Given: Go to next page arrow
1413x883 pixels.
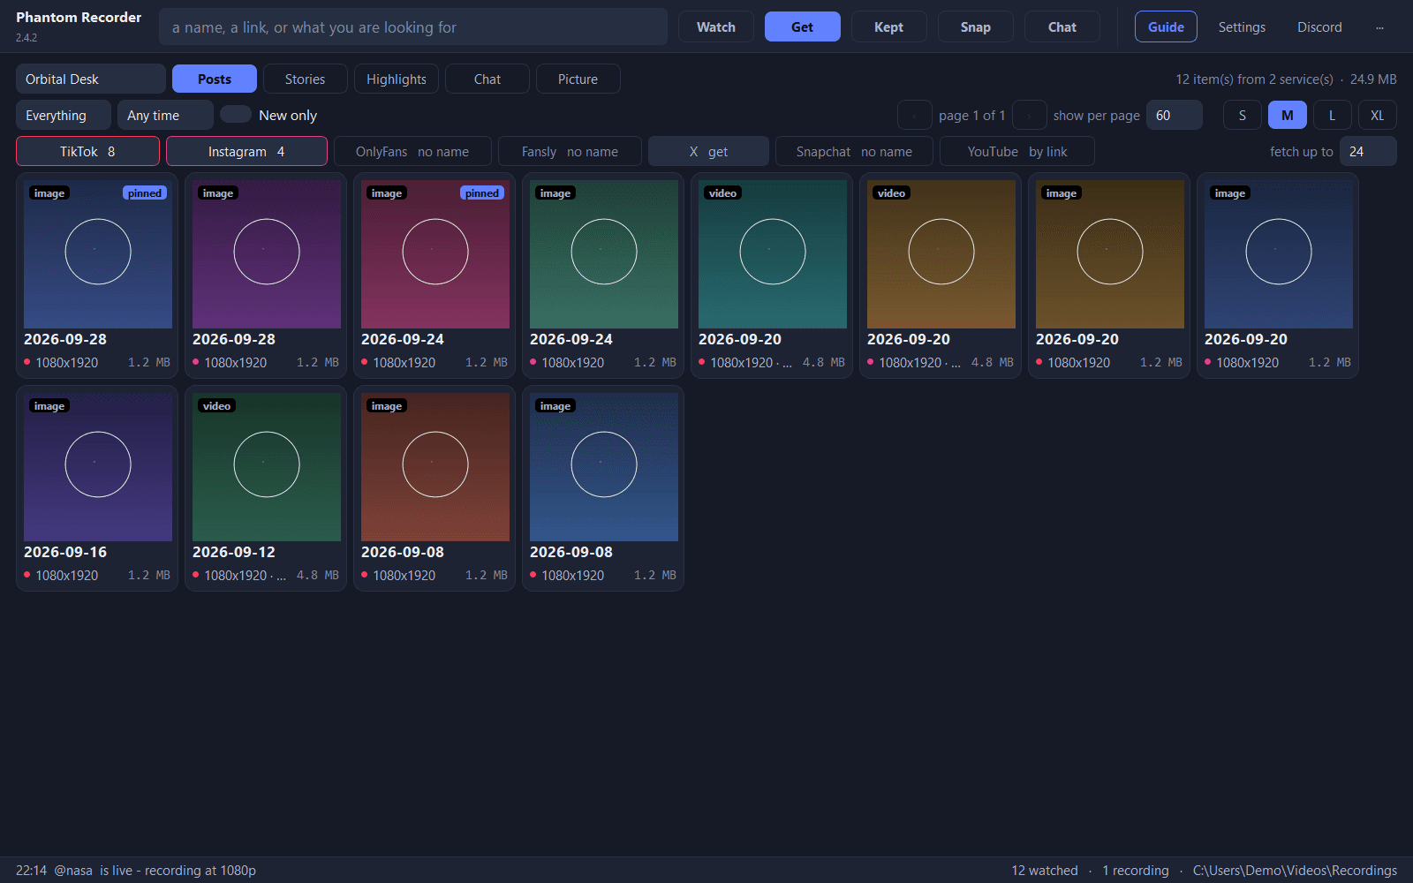Looking at the screenshot, I should point(1029,116).
